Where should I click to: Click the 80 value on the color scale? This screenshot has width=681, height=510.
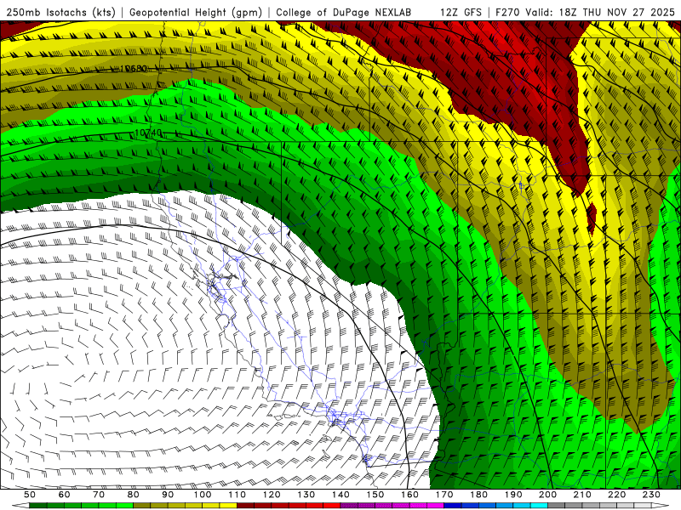[134, 495]
